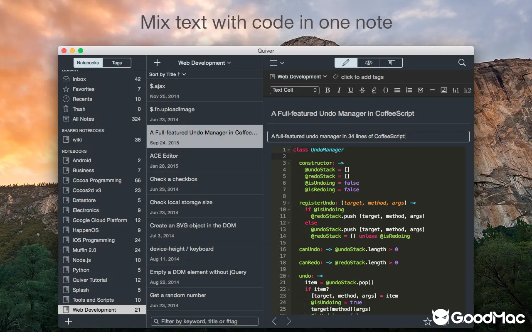Select the Android notebook
Viewport: 532px width, 332px height.
tap(102, 160)
